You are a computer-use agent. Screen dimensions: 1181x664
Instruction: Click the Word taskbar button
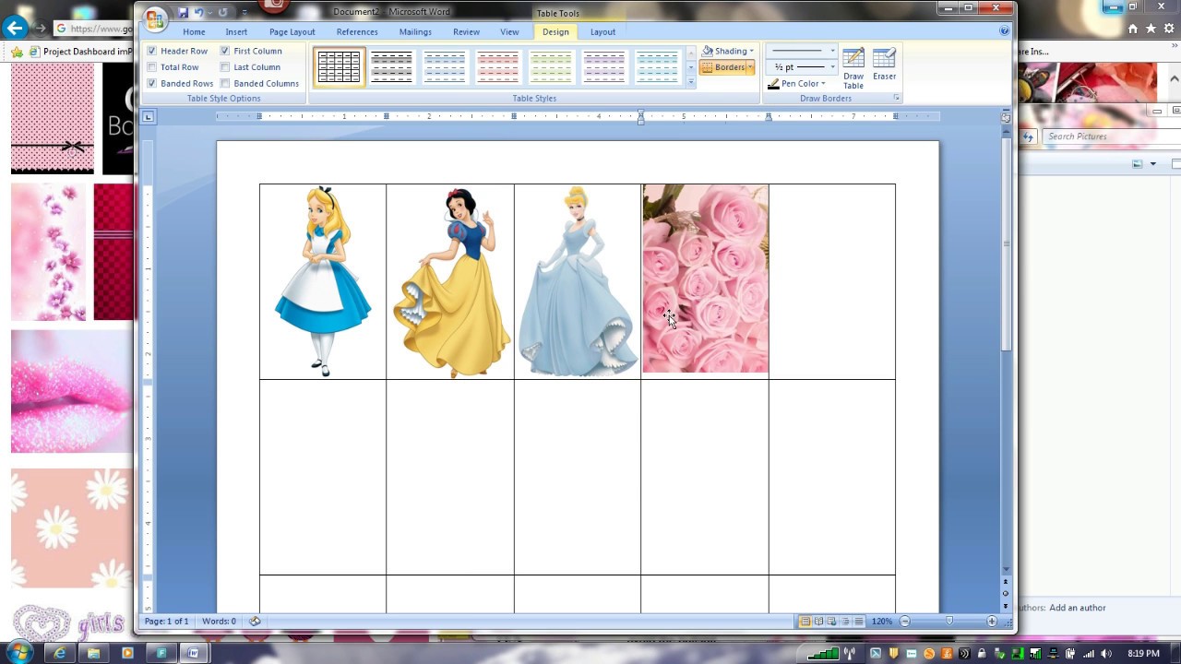pyautogui.click(x=194, y=653)
